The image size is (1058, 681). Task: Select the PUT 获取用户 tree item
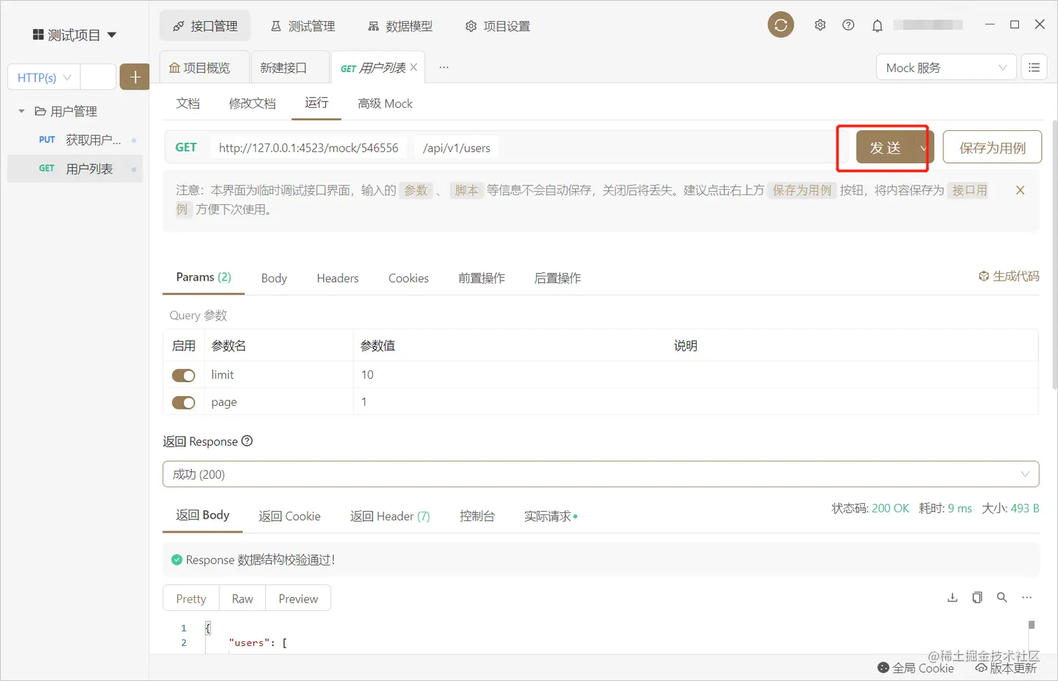(x=75, y=140)
